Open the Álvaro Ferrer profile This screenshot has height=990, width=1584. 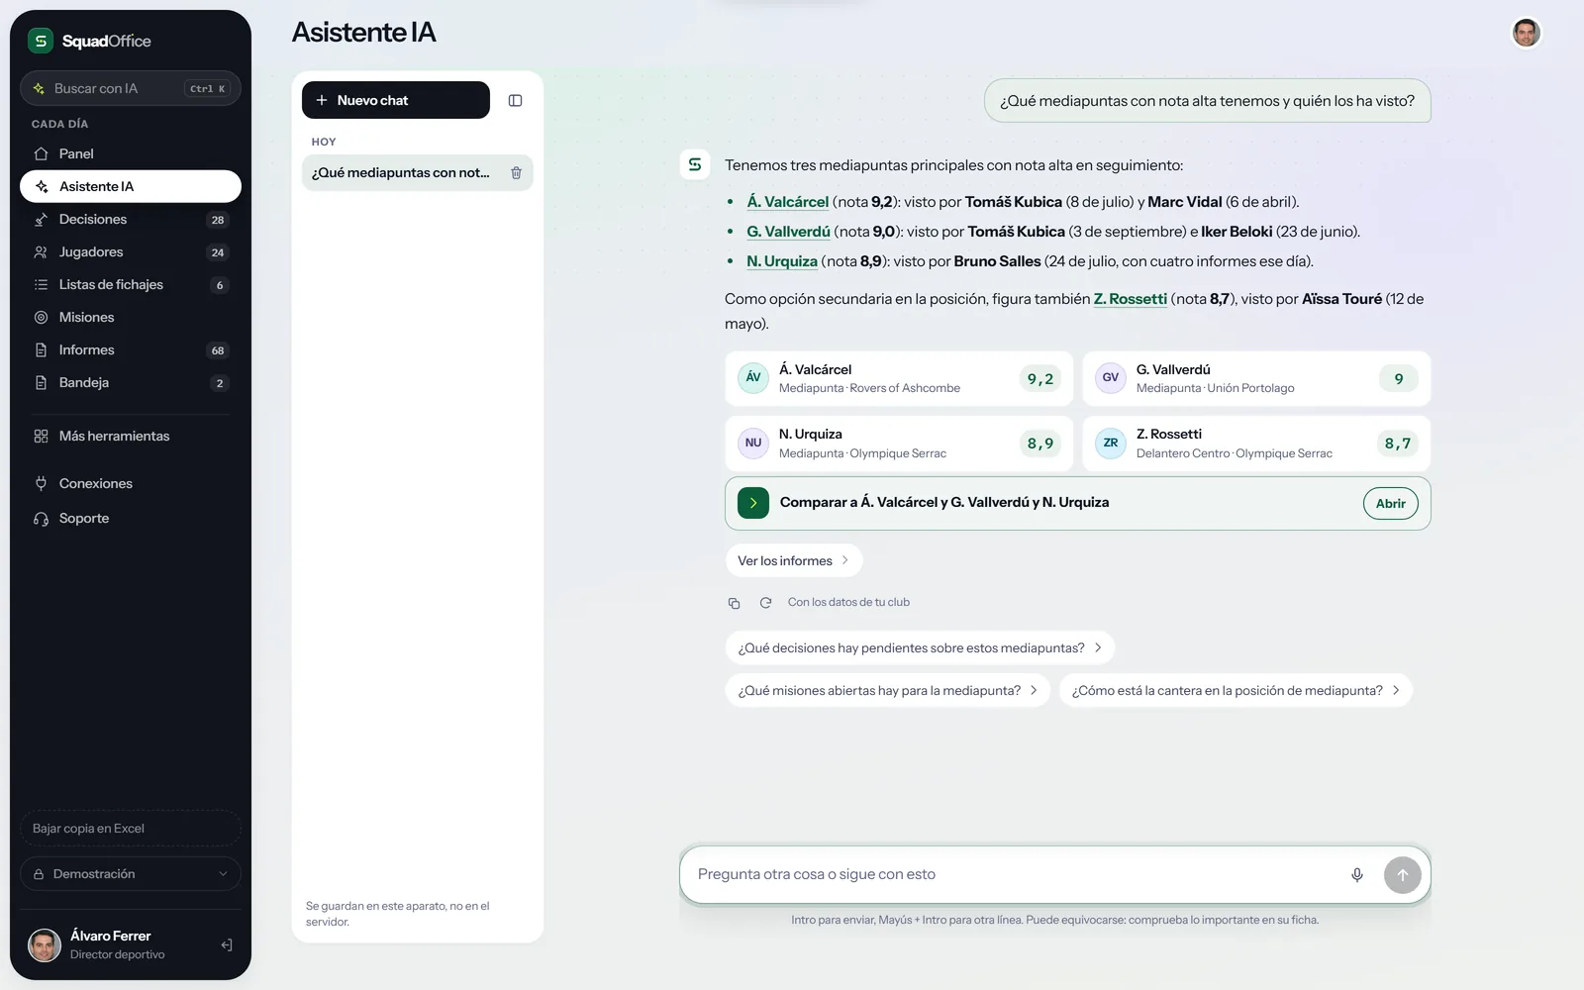click(117, 945)
